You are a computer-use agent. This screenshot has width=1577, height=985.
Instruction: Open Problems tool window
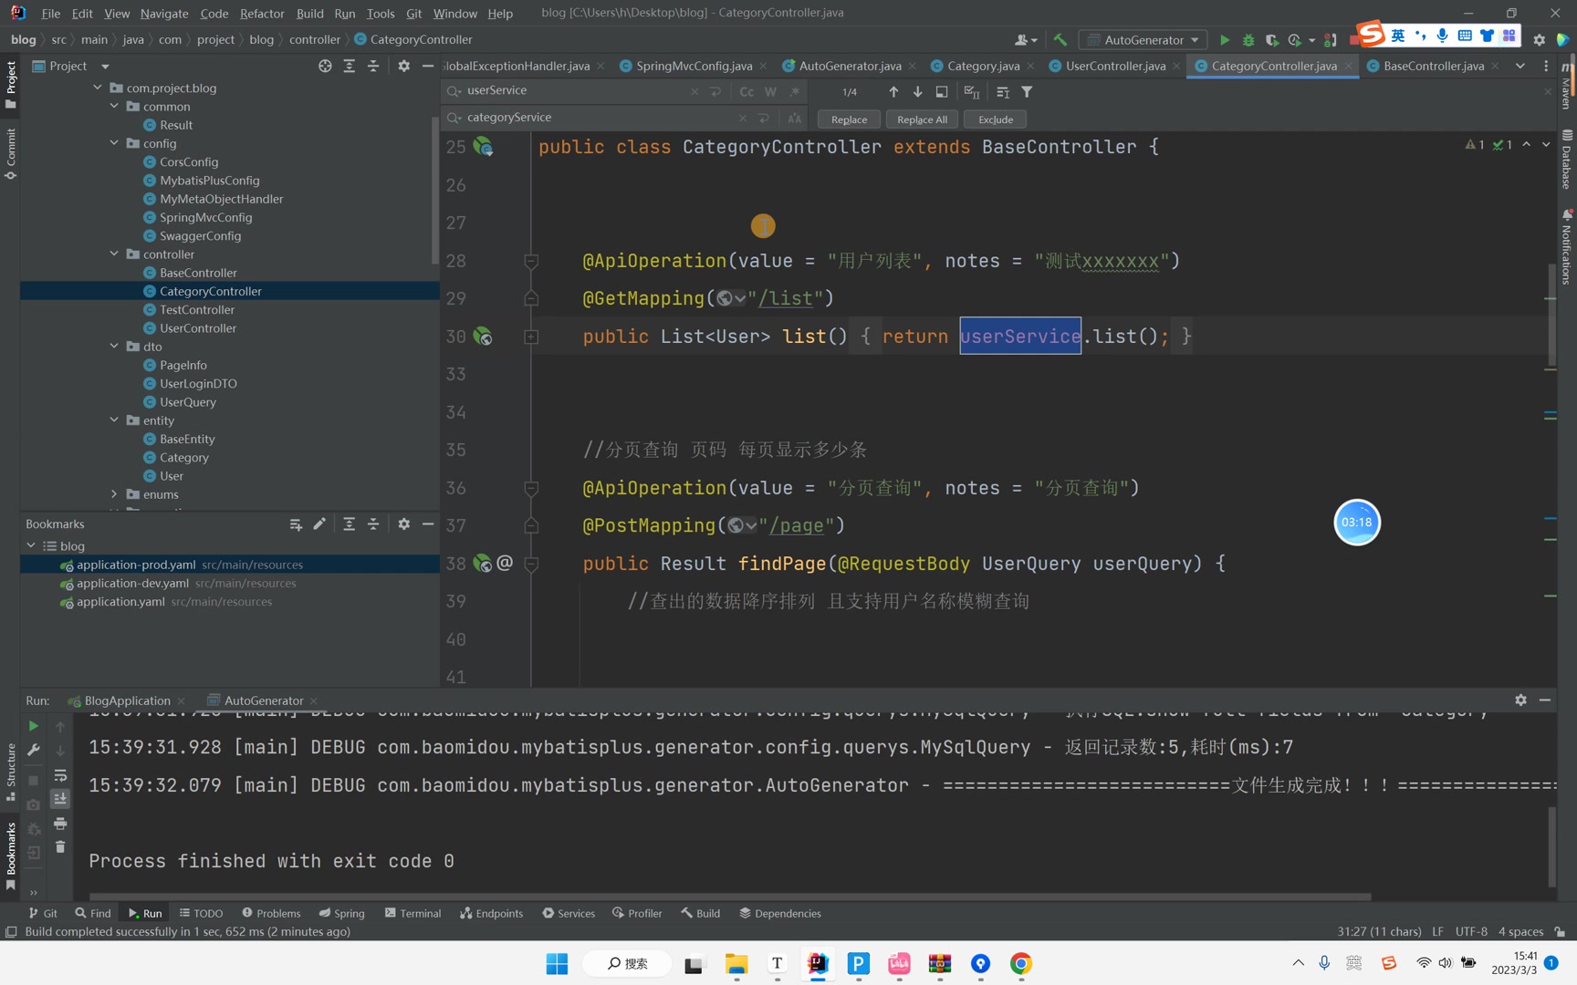click(271, 913)
